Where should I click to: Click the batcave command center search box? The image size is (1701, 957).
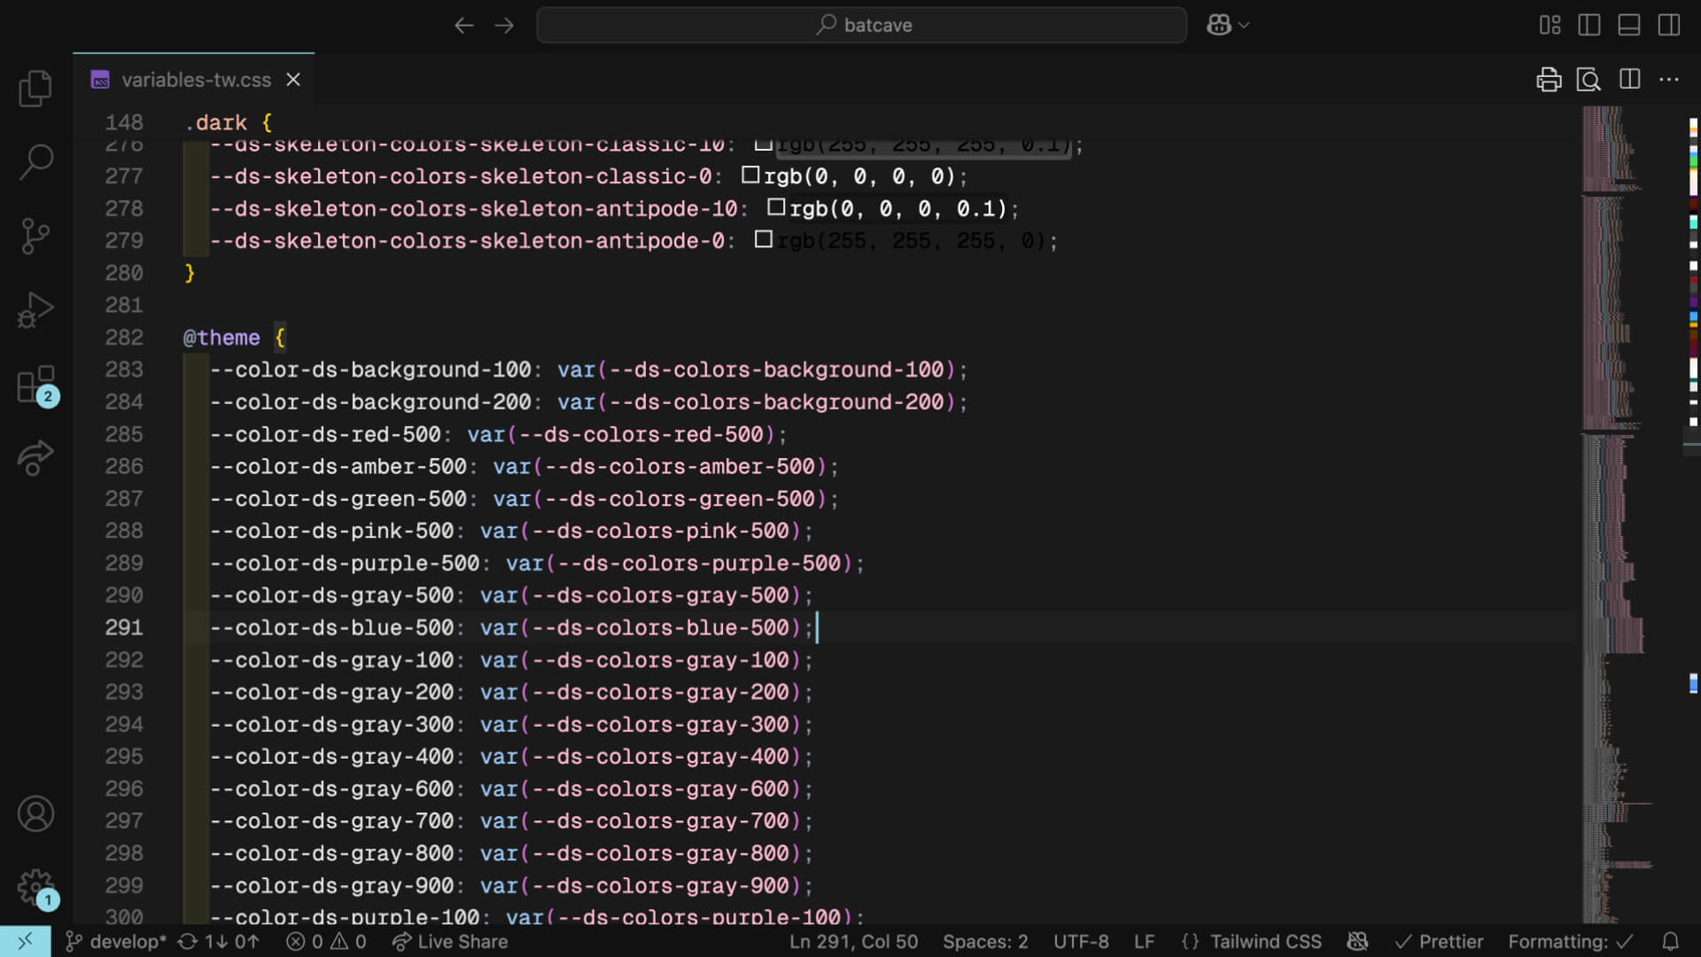coord(861,25)
